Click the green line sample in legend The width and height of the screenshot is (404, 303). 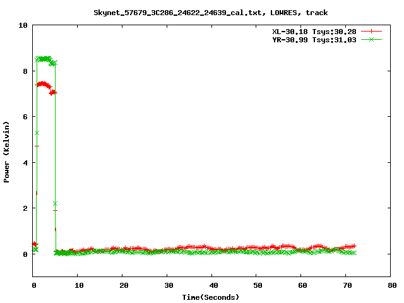coord(371,39)
